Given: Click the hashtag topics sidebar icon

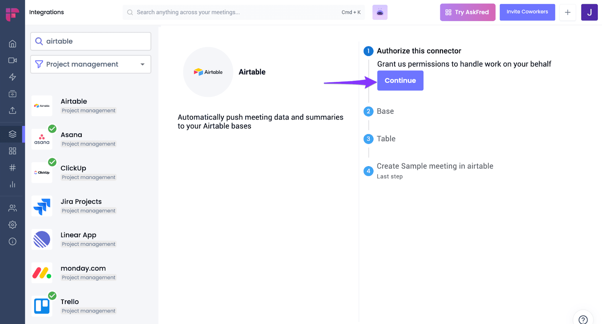Looking at the screenshot, I should [x=12, y=168].
